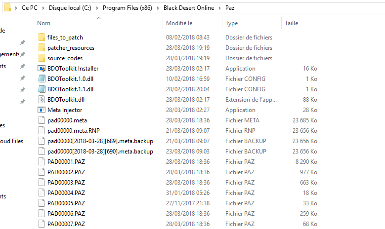
Task: Expand the chevron after Disque local (C:)
Action: [x=98, y=8]
